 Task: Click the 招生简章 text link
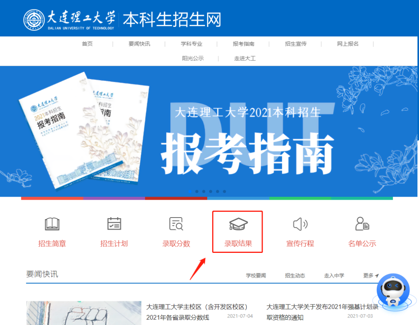(x=52, y=243)
